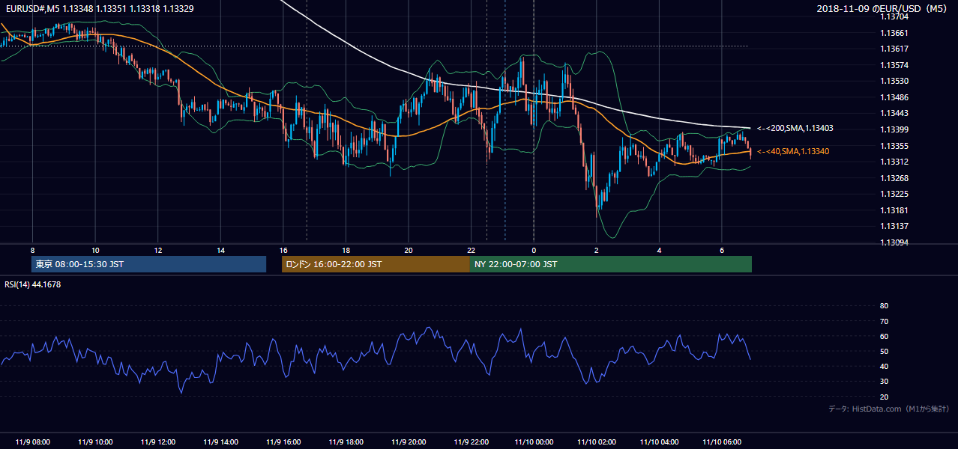This screenshot has width=958, height=449.
Task: Click price level 1.13399 on price axis
Action: (894, 130)
